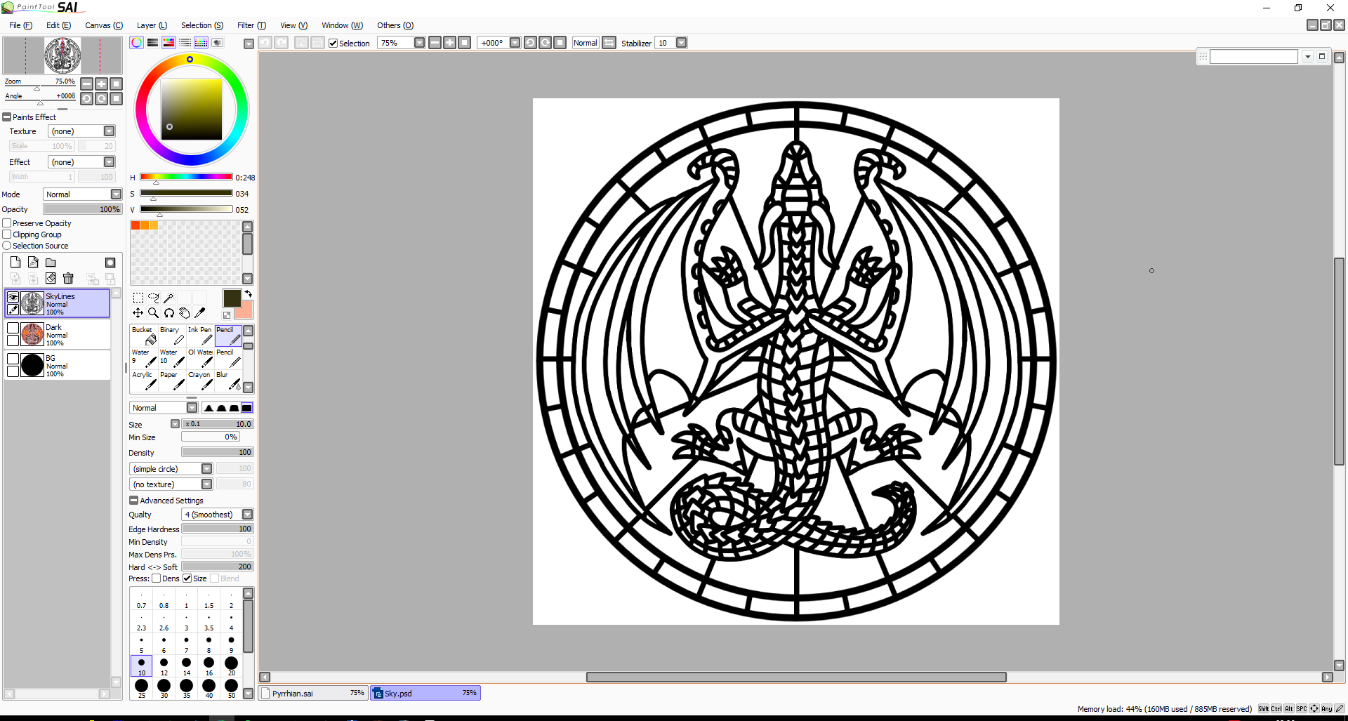Open the Stabilizer value dropdown
This screenshot has width=1348, height=721.
(681, 43)
